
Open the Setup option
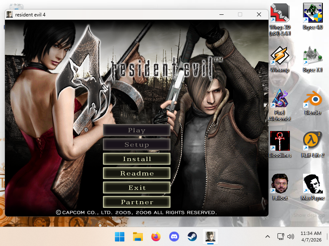pos(137,144)
